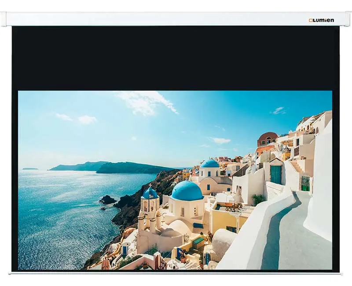This screenshot has width=352, height=286.
Task: Click the dark headland across the bay
Action: (132, 168)
